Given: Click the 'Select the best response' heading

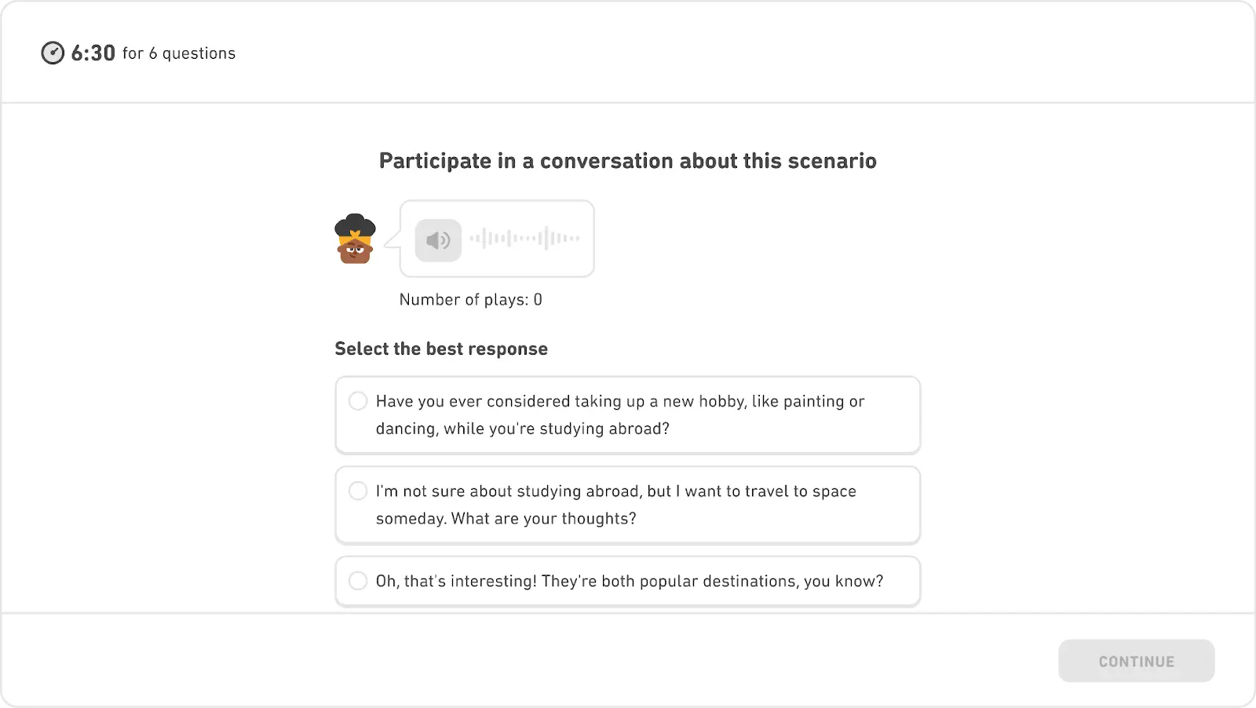Looking at the screenshot, I should click(x=441, y=349).
